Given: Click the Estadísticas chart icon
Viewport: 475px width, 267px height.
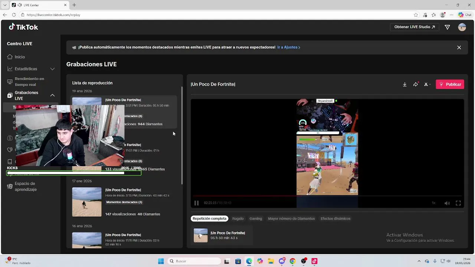Looking at the screenshot, I should point(10,69).
